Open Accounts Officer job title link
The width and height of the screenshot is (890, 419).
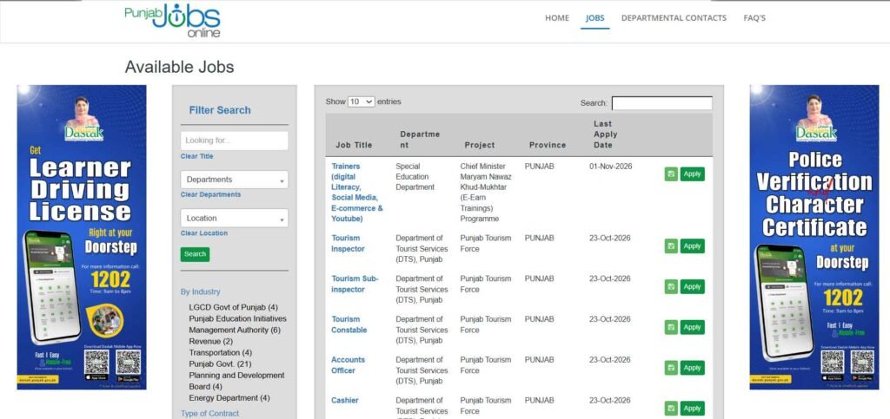click(x=348, y=365)
